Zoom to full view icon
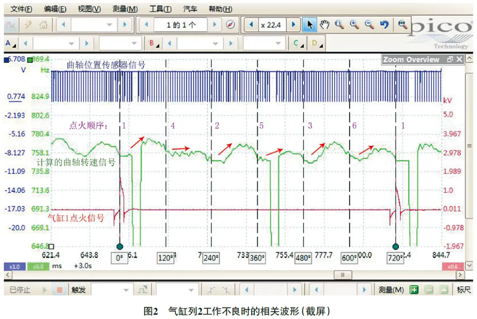 pyautogui.click(x=403, y=25)
